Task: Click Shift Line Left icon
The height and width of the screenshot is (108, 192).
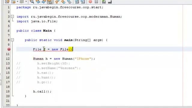Action: pos(77,1)
